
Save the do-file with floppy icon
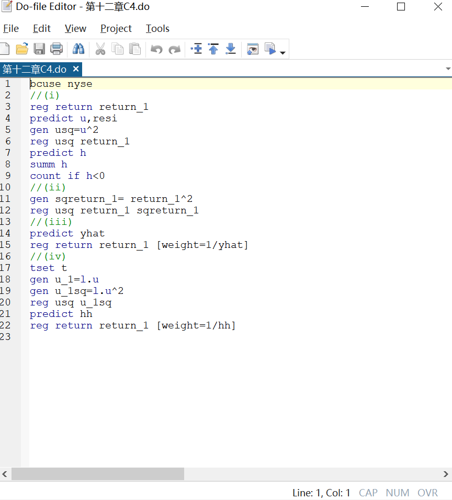point(39,49)
